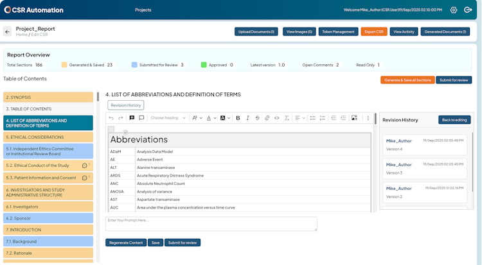Open the Projects menu
Screen dimensions: 482x265
[x=143, y=10]
